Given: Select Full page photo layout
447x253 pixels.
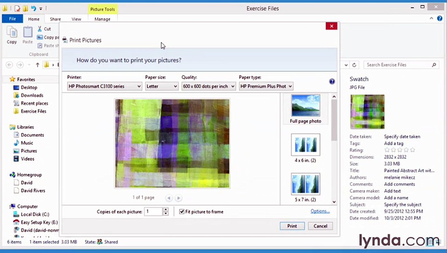Looking at the screenshot, I should pos(306,109).
